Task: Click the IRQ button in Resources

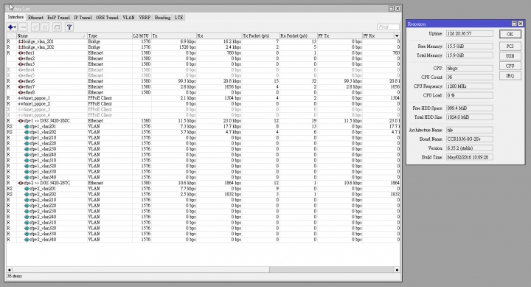Action: click(510, 75)
